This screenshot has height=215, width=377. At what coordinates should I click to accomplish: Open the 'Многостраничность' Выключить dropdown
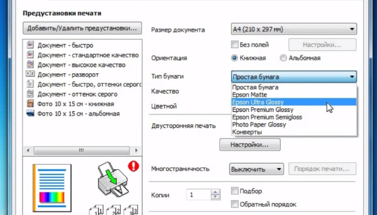[x=256, y=169]
